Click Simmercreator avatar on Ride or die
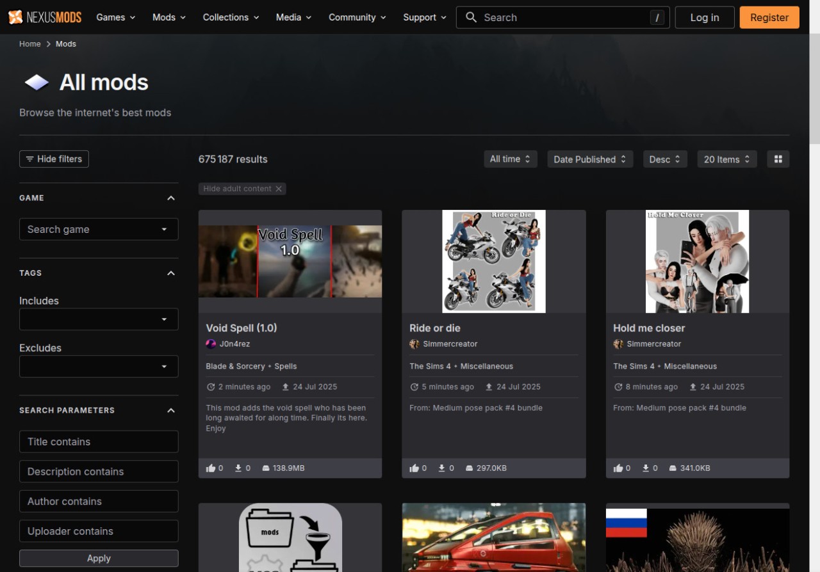 point(414,344)
